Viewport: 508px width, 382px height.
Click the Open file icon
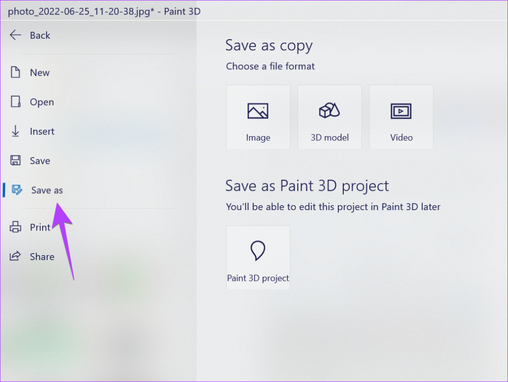tap(15, 102)
